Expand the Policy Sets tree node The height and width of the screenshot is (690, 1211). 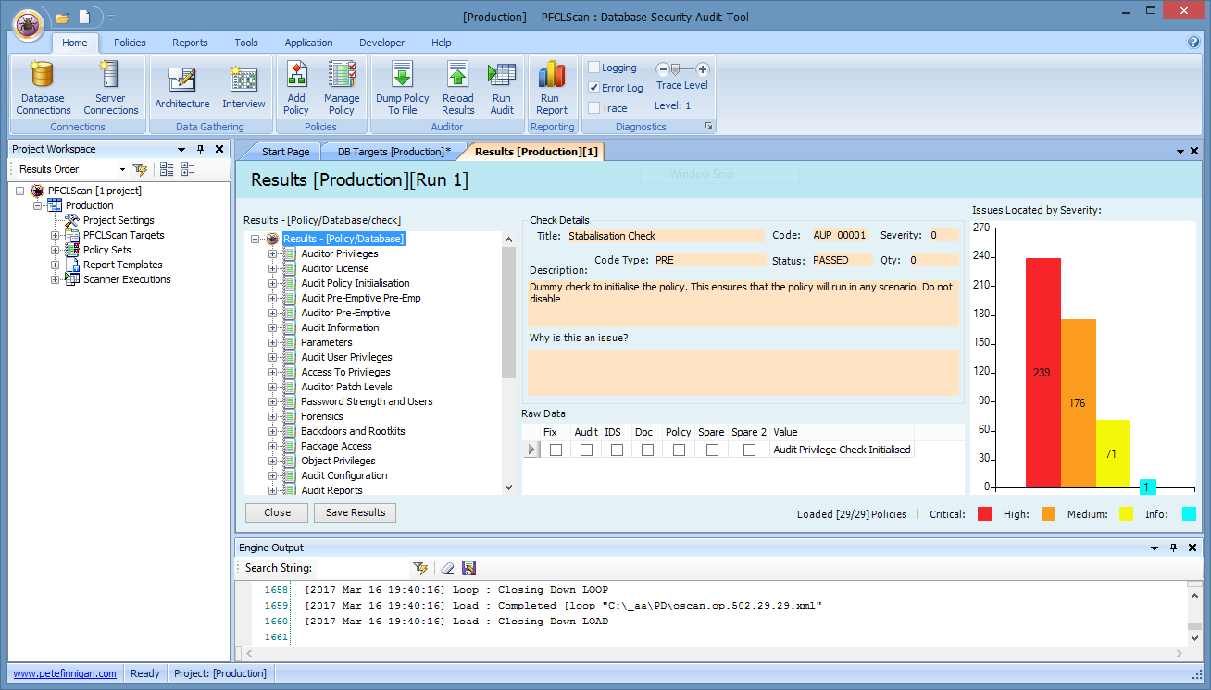(x=55, y=250)
